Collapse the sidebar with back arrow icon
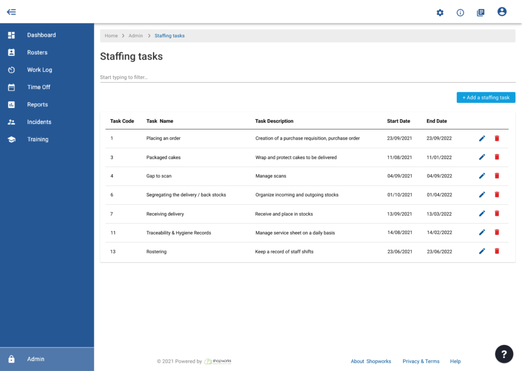522x371 pixels. click(x=11, y=12)
